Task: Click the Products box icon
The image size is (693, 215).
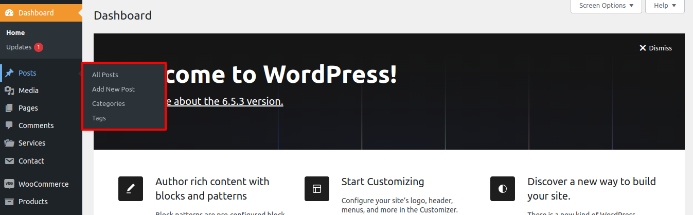Action: 9,202
